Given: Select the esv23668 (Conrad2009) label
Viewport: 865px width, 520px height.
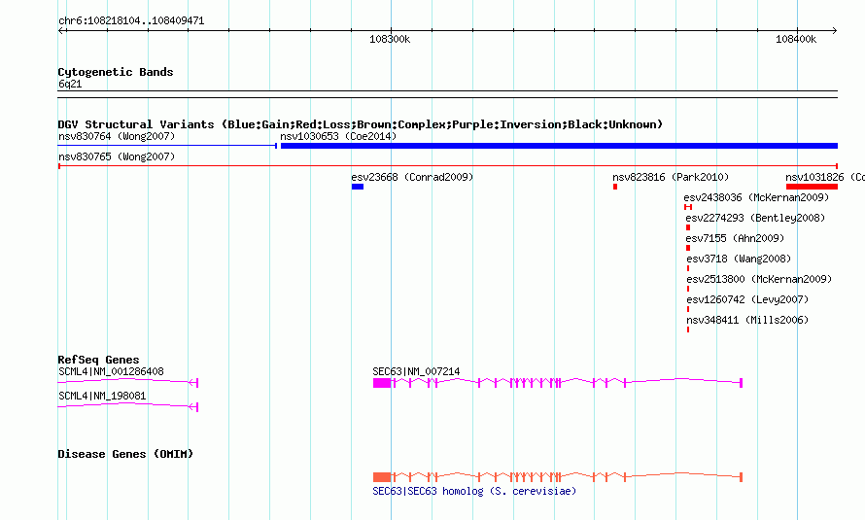Looking at the screenshot, I should (412, 177).
